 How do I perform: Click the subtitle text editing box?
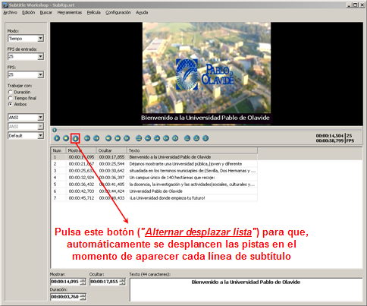point(246,289)
